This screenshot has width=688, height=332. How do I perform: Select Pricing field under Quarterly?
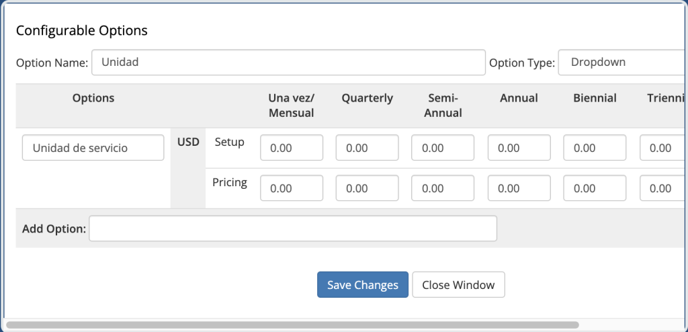(x=368, y=188)
